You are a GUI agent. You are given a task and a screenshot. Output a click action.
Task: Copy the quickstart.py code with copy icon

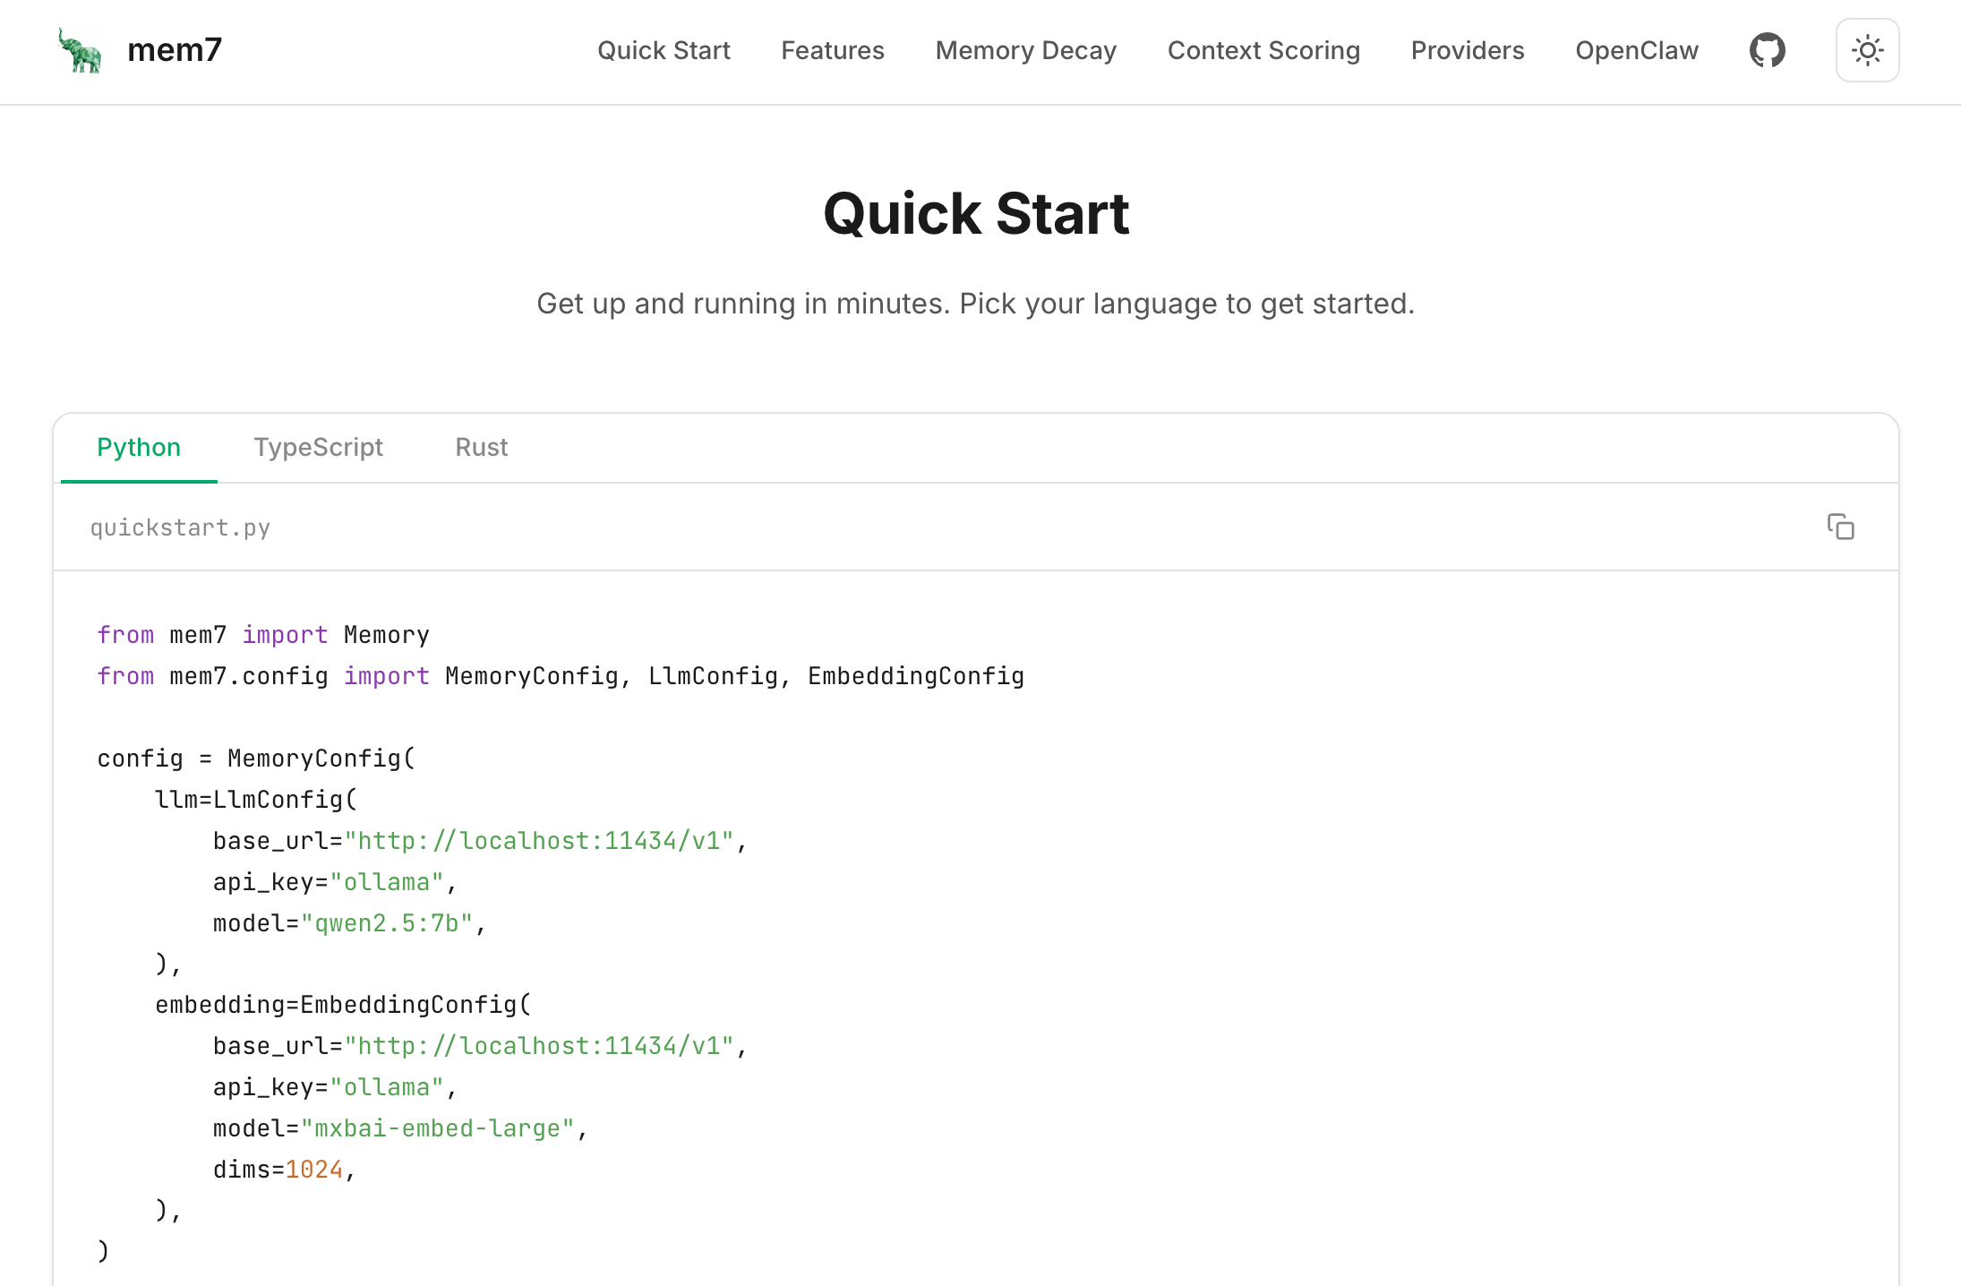(x=1840, y=527)
